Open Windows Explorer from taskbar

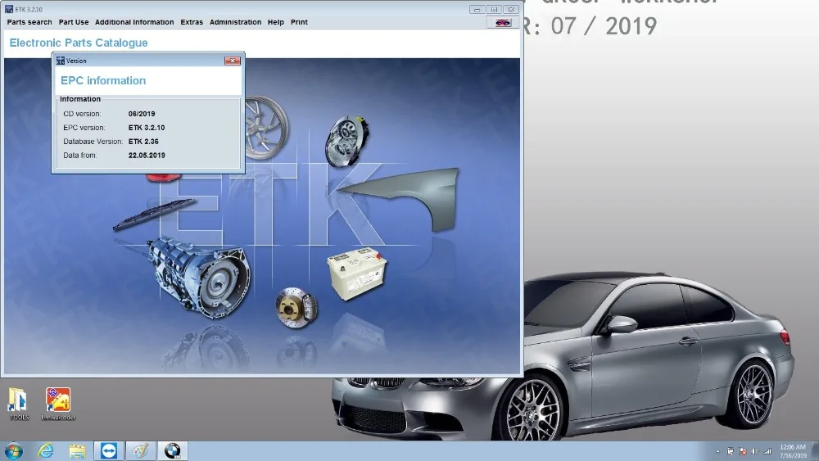(77, 451)
